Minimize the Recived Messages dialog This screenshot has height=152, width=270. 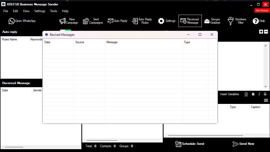[188, 35]
